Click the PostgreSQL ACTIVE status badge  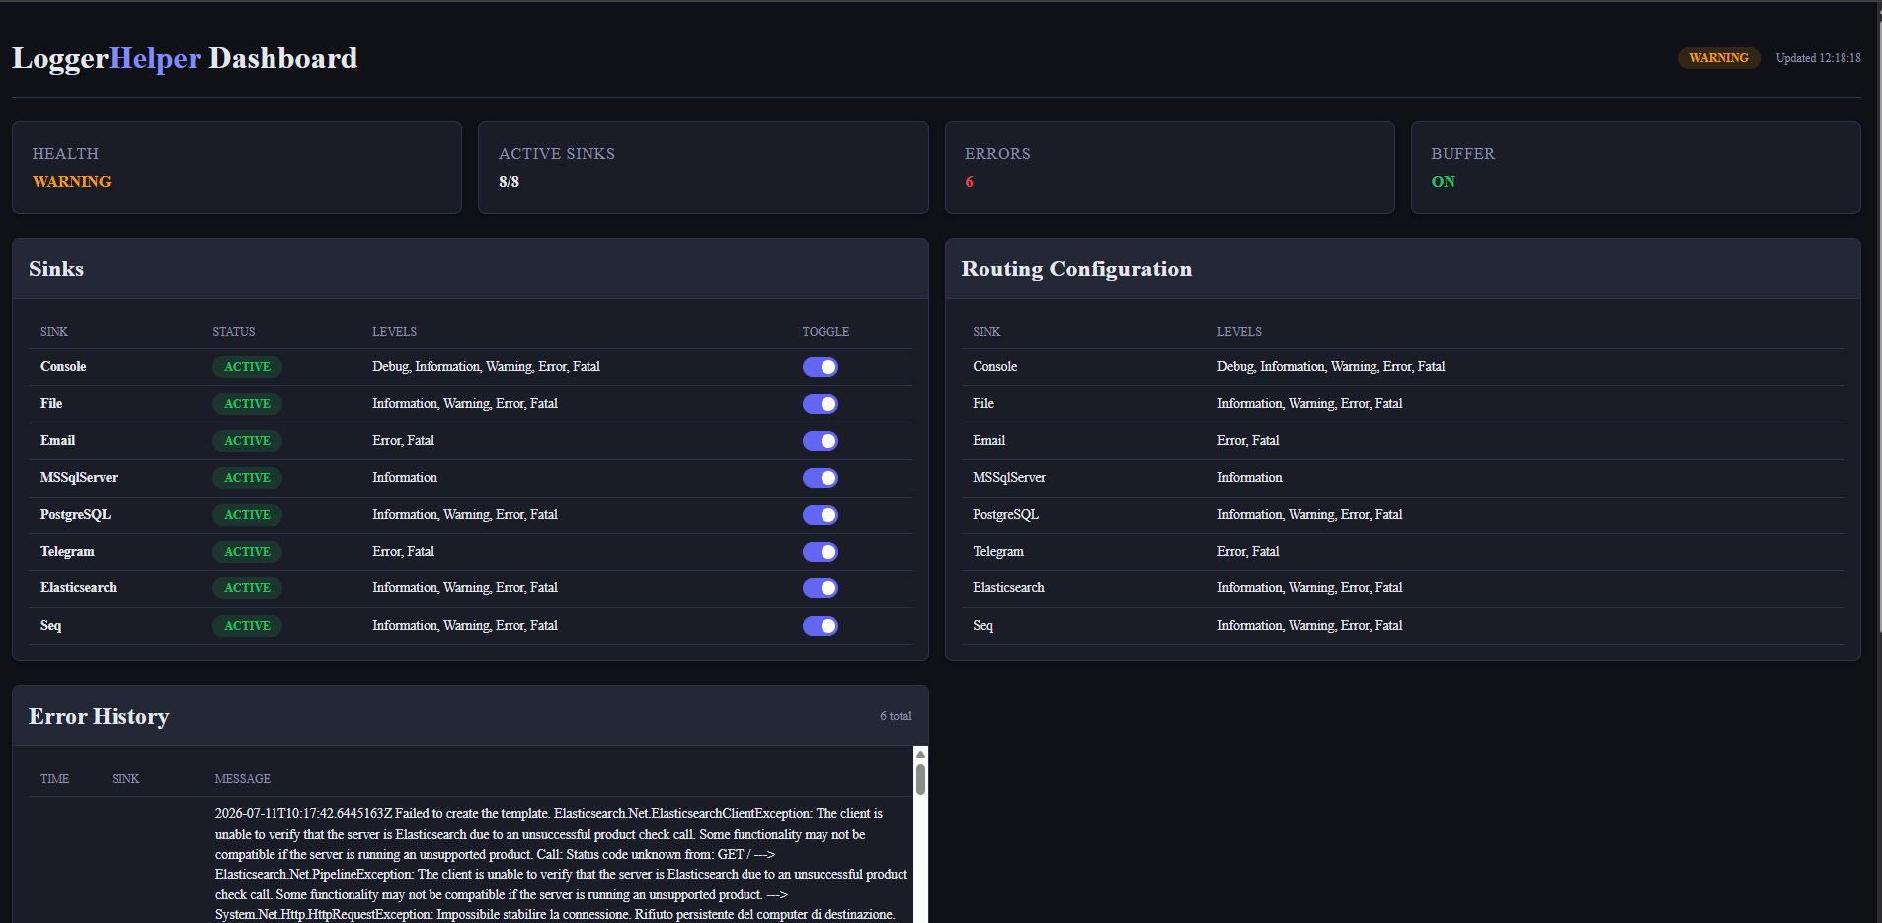tap(247, 515)
